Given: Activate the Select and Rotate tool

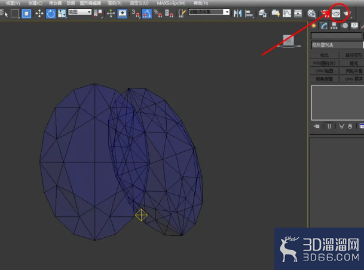Looking at the screenshot, I should tap(51, 14).
